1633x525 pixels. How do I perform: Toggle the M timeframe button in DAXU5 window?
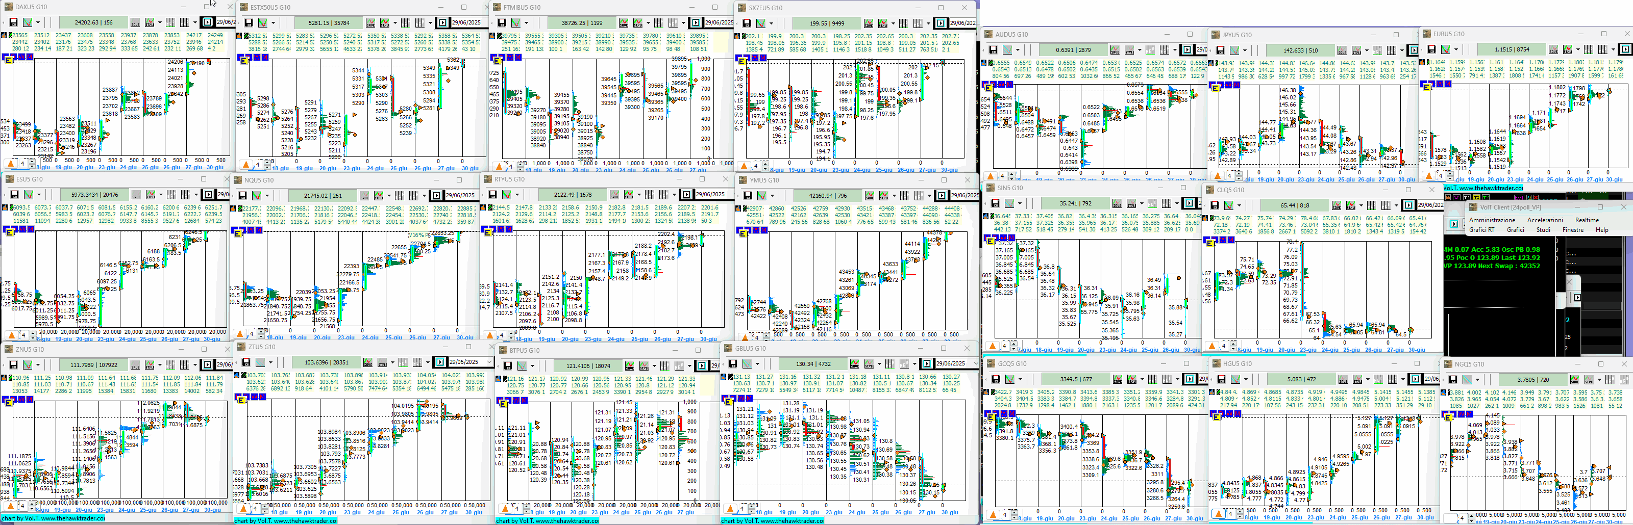tap(30, 57)
